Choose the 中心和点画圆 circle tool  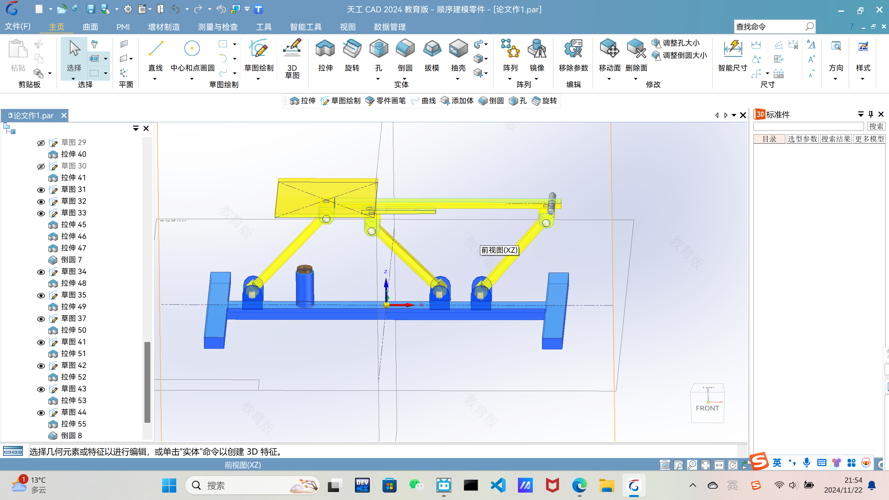coord(192,55)
